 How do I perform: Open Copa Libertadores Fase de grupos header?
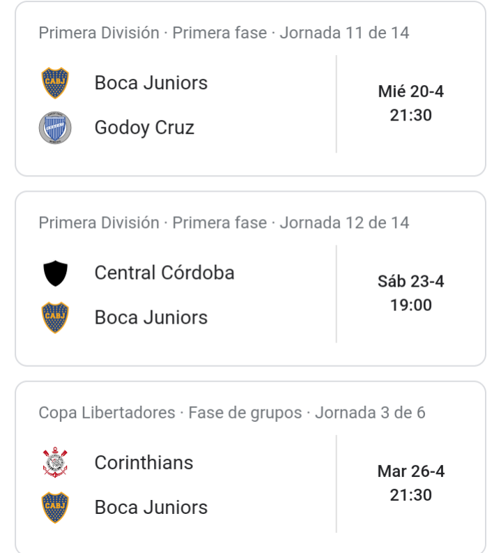tap(232, 413)
